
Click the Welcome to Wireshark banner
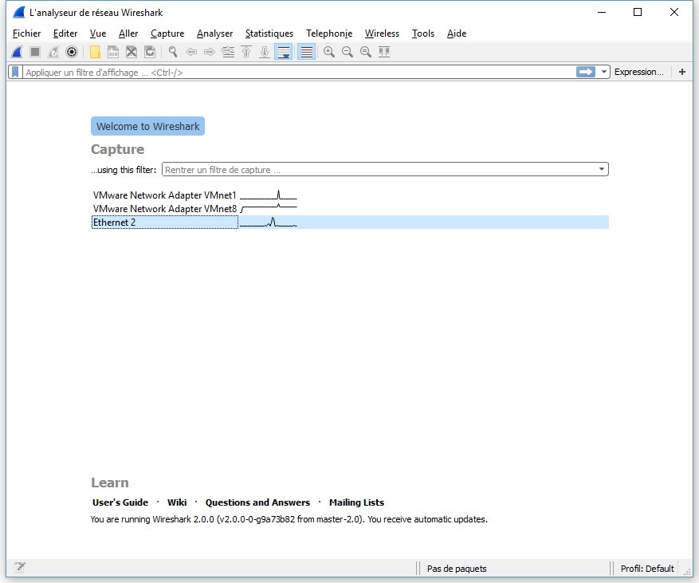(148, 126)
